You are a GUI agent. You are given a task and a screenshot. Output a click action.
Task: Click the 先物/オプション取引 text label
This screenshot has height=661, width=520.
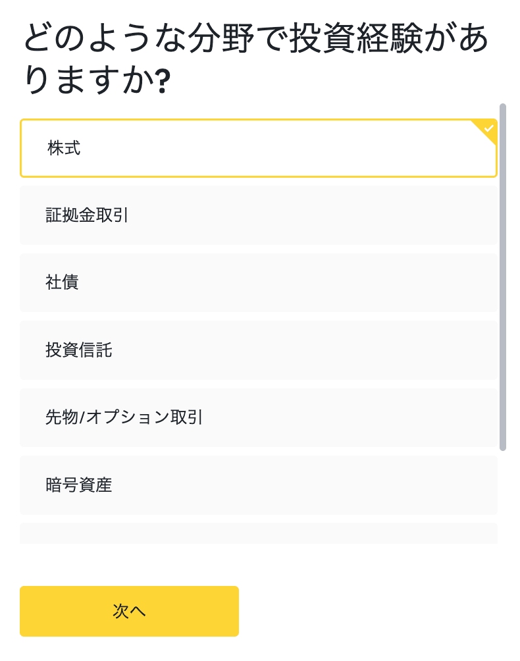click(124, 417)
